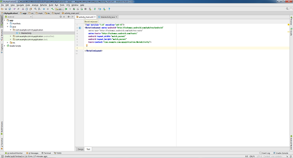Select MainActivity in the project tree
The width and height of the screenshot is (293, 158).
[x=26, y=33]
